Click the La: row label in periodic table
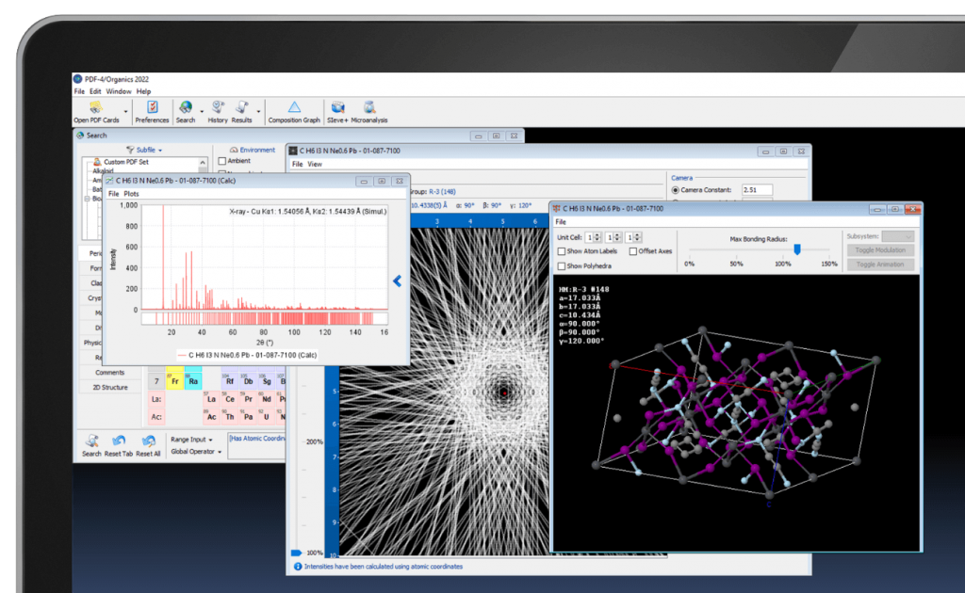 pyautogui.click(x=156, y=399)
